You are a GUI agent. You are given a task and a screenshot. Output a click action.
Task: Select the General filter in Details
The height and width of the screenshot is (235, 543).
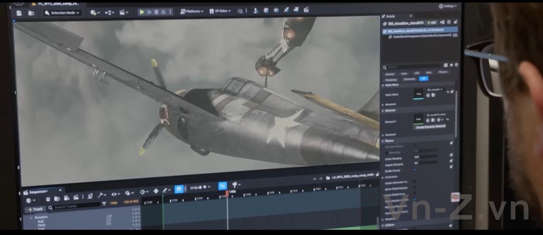[390, 74]
